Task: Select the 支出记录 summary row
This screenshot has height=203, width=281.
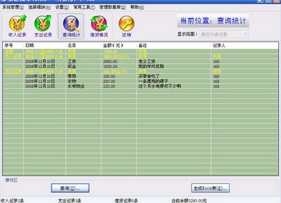Action: 140,71
